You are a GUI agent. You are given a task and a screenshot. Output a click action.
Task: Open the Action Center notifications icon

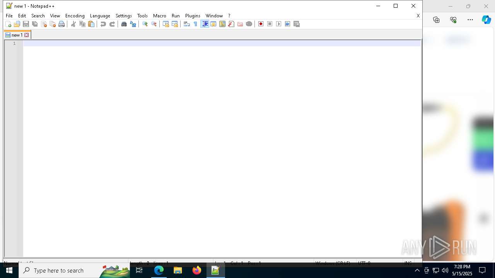pyautogui.click(x=482, y=270)
